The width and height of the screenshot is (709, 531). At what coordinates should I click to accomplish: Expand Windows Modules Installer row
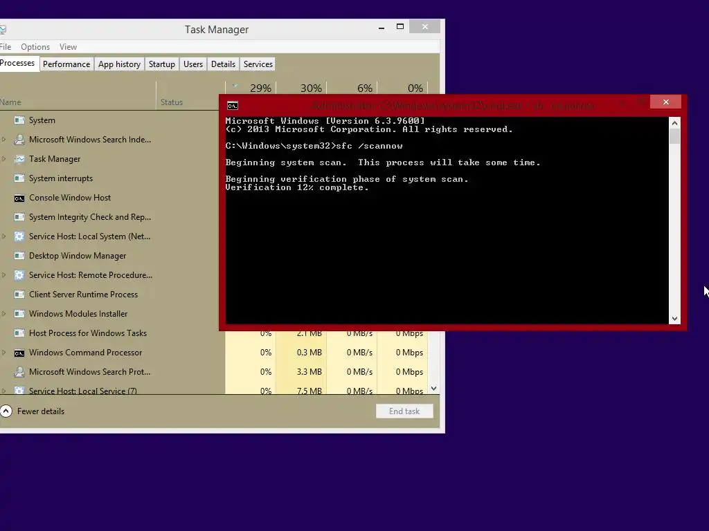click(x=3, y=314)
